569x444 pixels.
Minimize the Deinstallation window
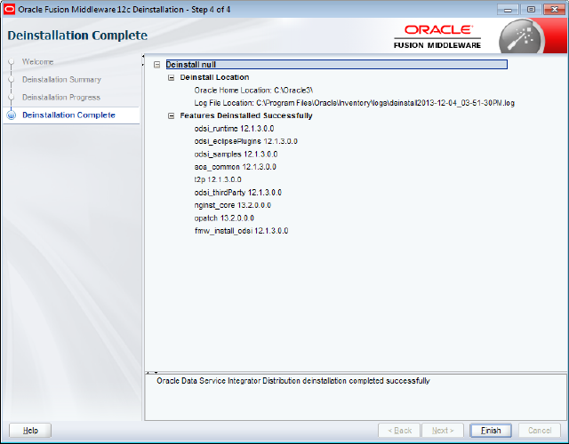click(508, 10)
